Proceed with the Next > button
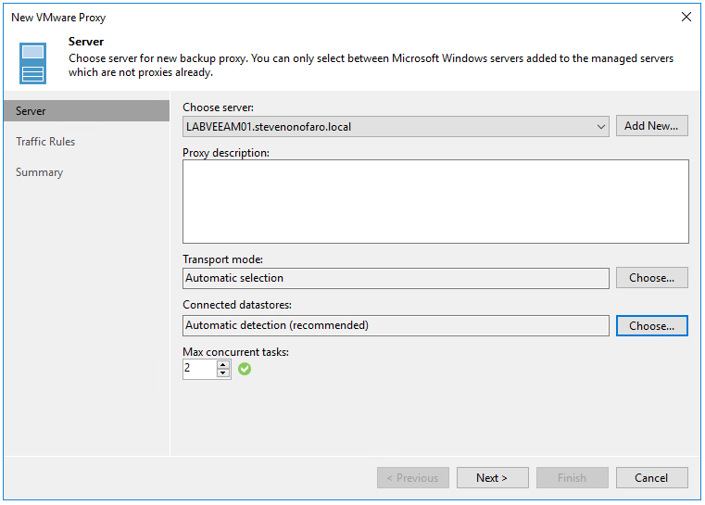The image size is (705, 505). tap(492, 478)
